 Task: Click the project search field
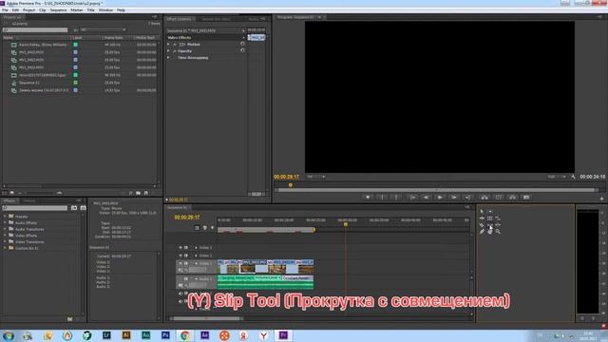point(35,29)
